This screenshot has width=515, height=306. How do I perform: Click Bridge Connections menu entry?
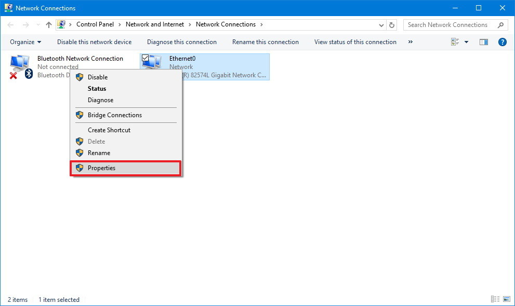click(114, 115)
